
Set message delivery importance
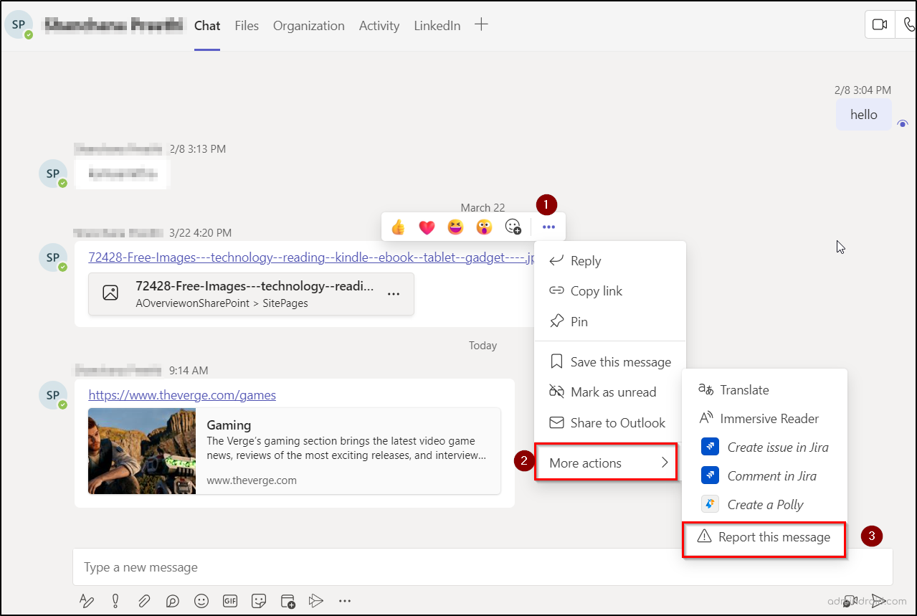(115, 601)
